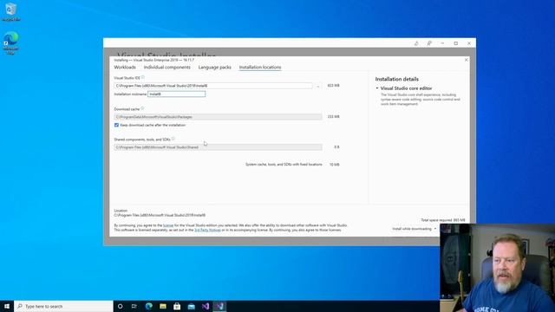
Task: Open the Workloads tab
Action: (125, 68)
